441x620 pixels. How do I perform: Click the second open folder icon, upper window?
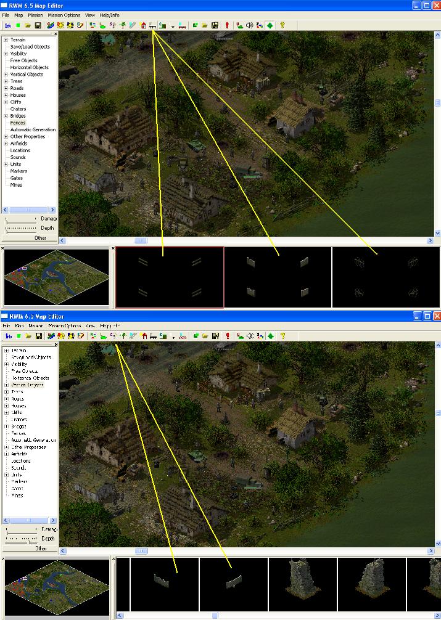tap(205, 25)
